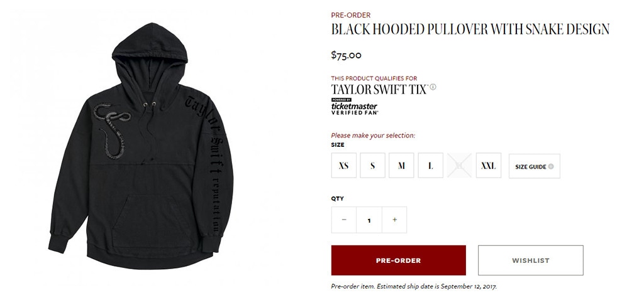Click the quantity input field

tap(369, 220)
